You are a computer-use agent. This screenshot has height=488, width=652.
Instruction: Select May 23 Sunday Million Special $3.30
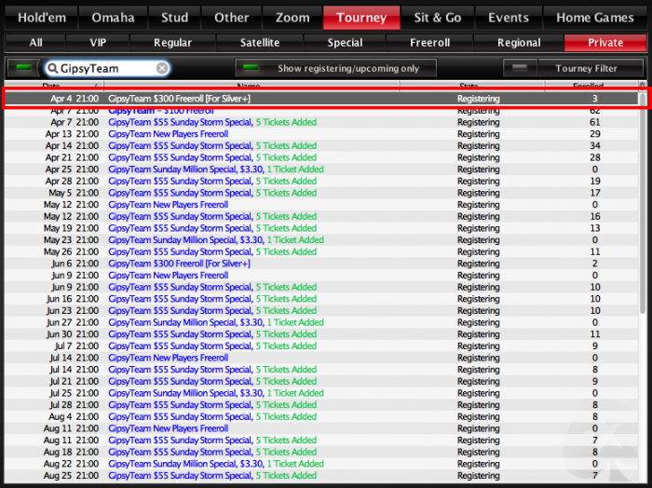(321, 240)
